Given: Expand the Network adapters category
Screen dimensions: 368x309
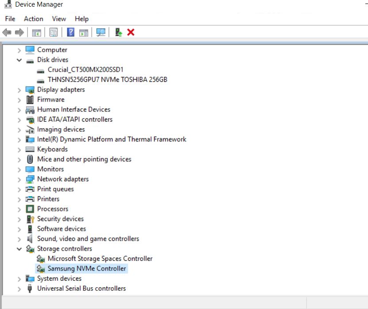Looking at the screenshot, I should pos(19,179).
